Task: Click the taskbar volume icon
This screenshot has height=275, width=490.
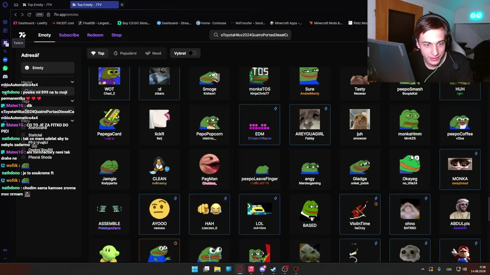Action: [464, 269]
